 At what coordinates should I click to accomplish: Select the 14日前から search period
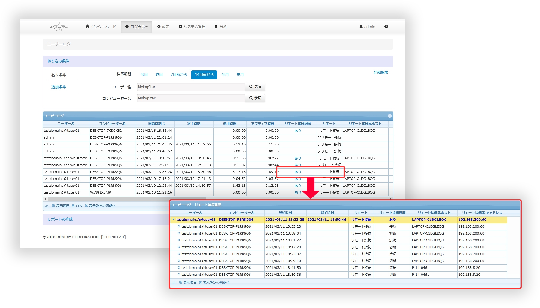pos(204,74)
